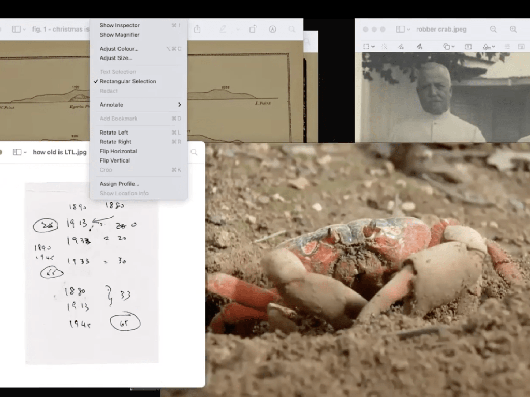The width and height of the screenshot is (530, 397).
Task: Click Show Inspector in the menu
Action: click(x=120, y=25)
